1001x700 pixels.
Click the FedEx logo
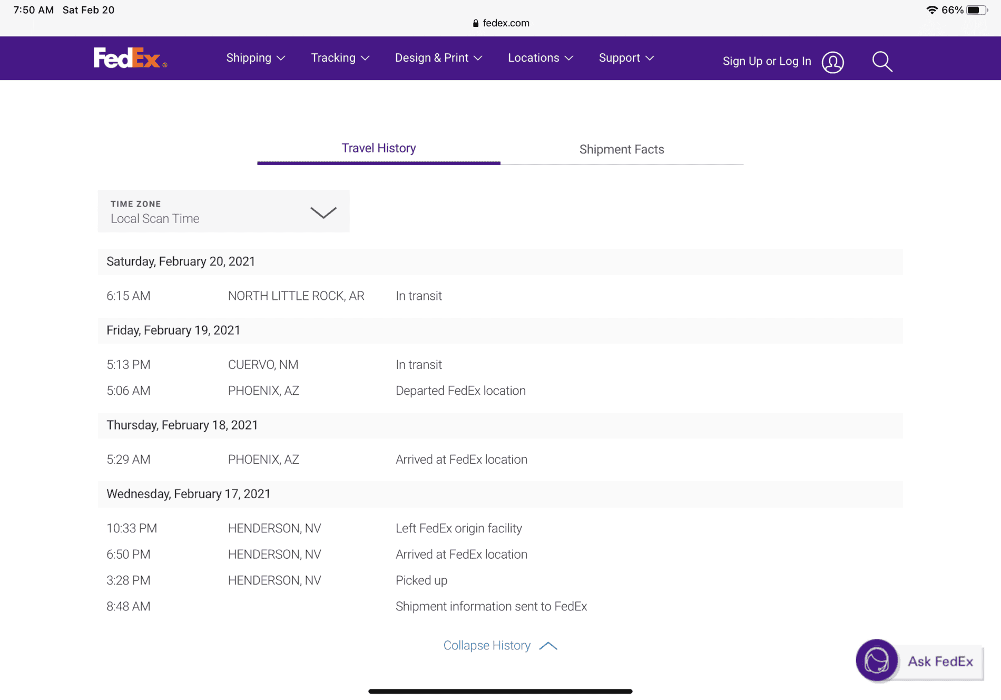point(130,58)
